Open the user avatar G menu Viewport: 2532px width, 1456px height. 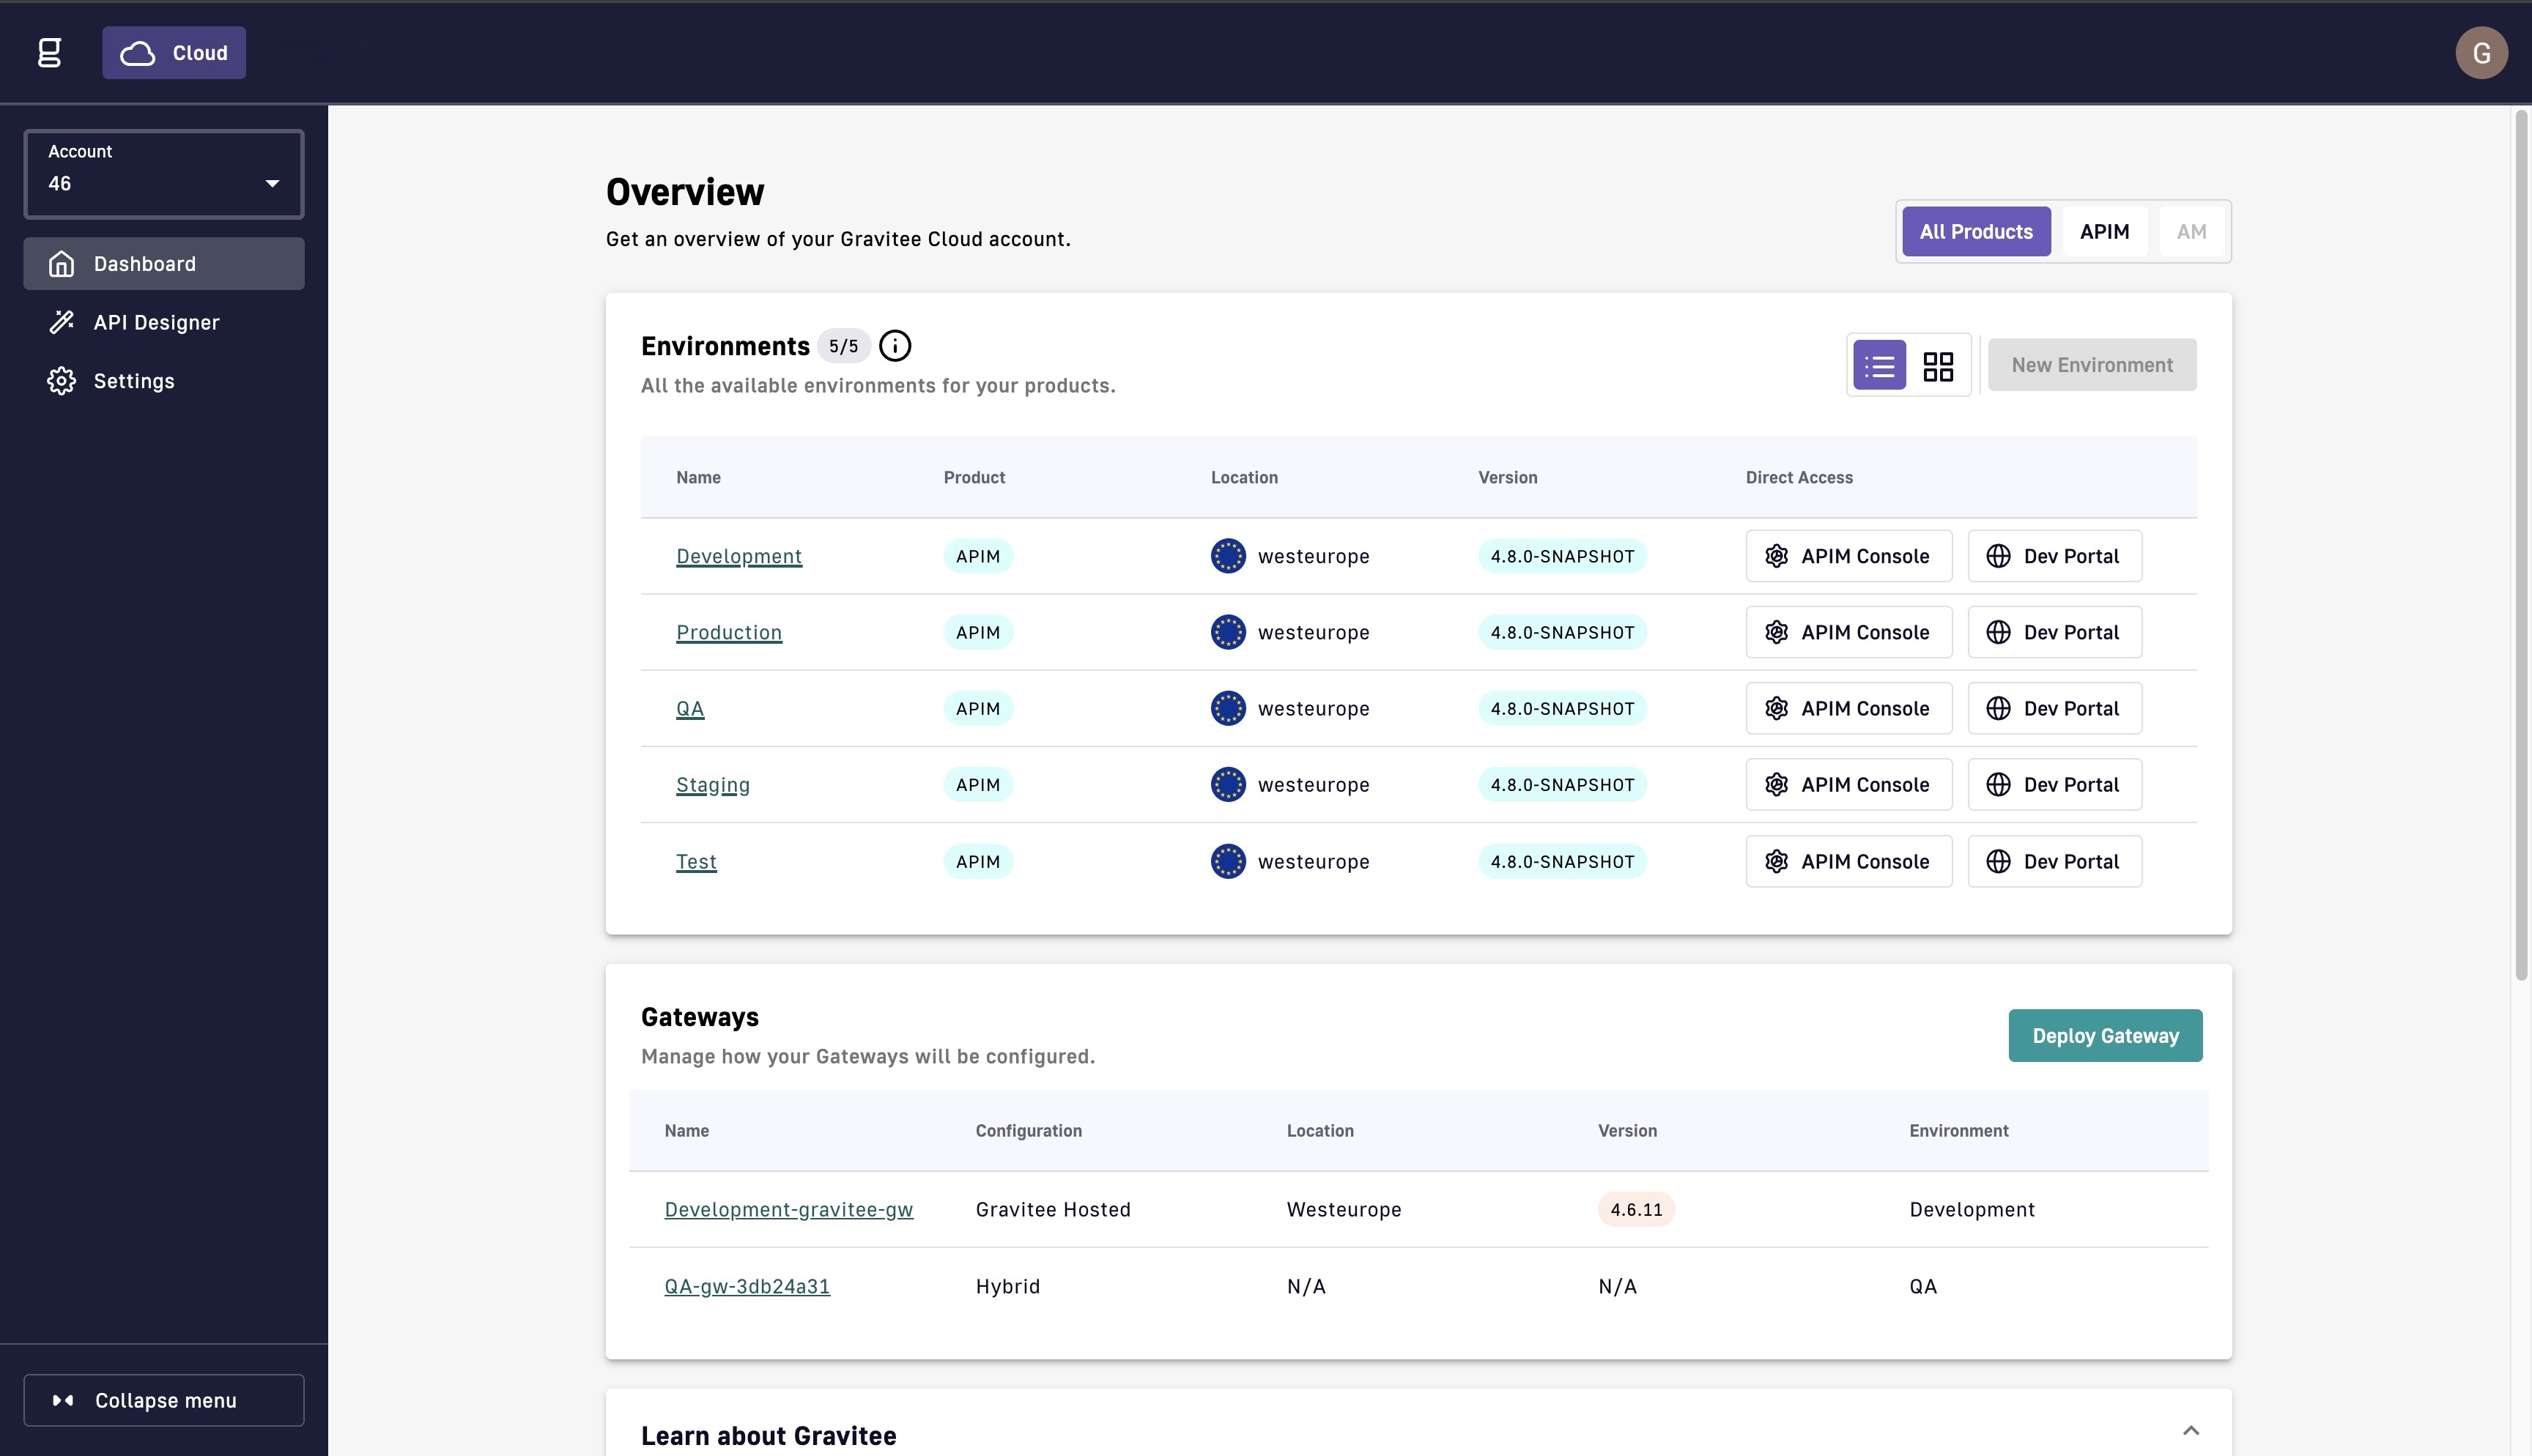pyautogui.click(x=2480, y=53)
